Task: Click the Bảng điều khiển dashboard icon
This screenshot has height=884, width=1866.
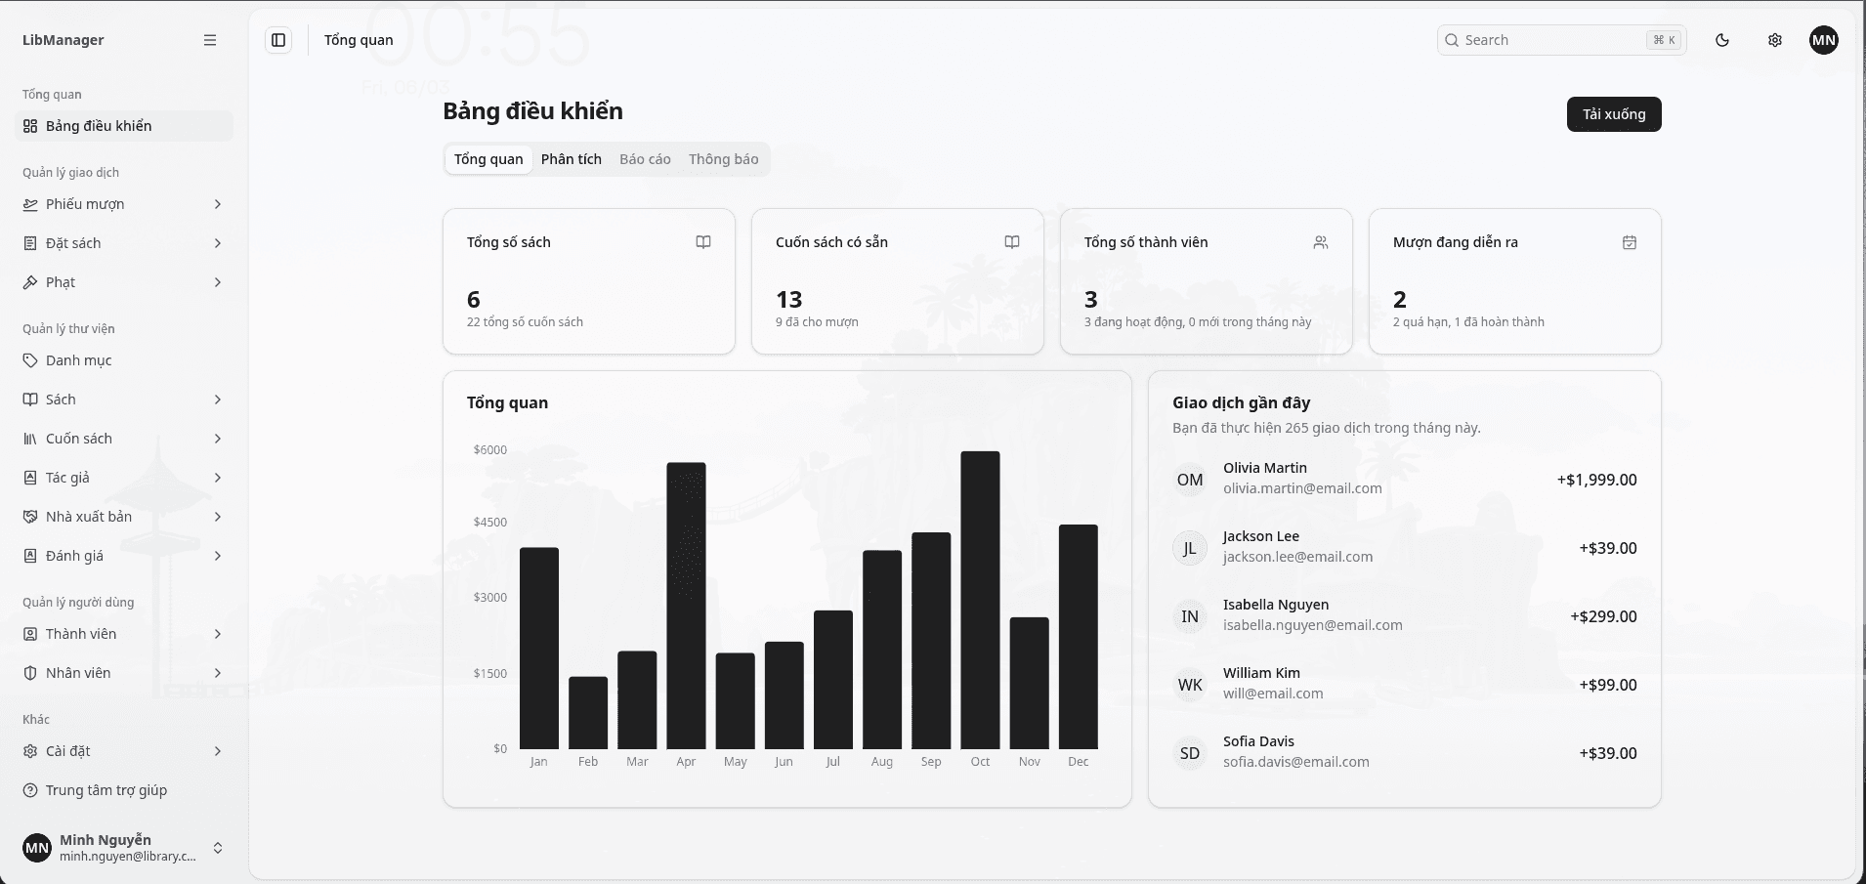Action: tap(30, 126)
